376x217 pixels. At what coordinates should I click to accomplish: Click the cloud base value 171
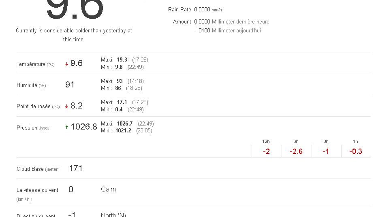pyautogui.click(x=76, y=168)
